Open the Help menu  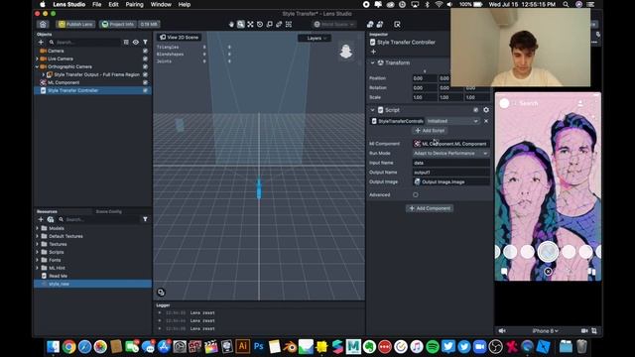(x=185, y=4)
